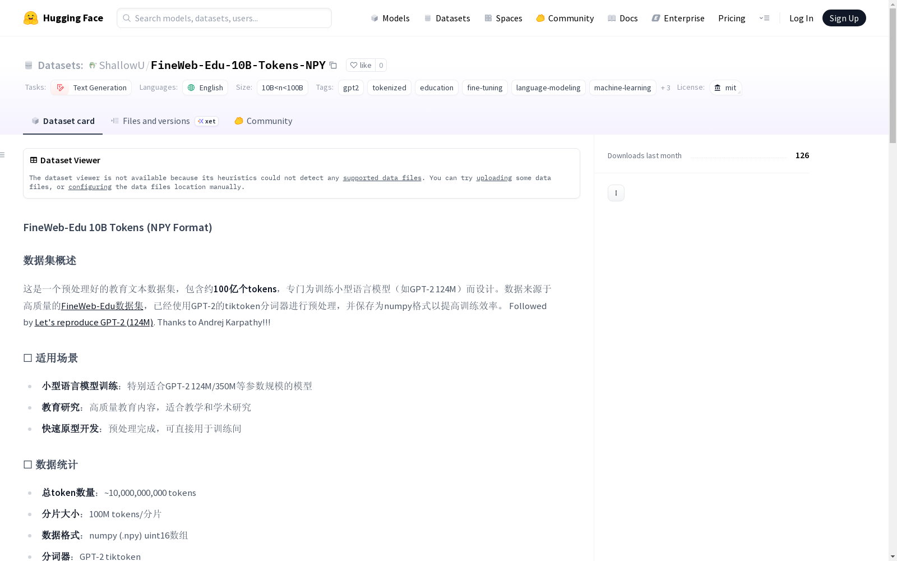This screenshot has width=897, height=561.
Task: Go to the Pricing page
Action: coord(732,18)
